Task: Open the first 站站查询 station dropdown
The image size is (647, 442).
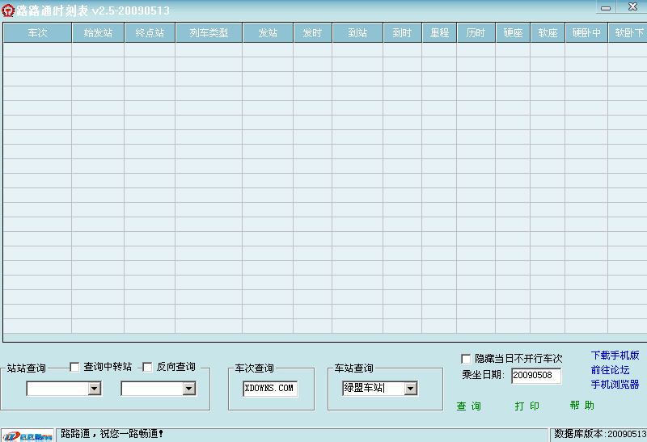Action: [x=94, y=389]
